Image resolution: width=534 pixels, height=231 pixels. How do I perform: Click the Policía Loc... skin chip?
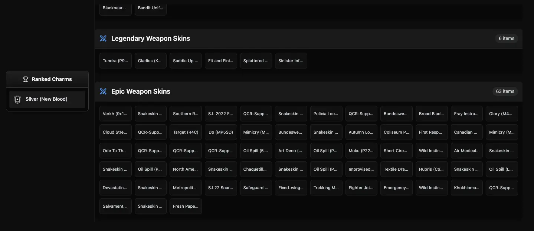[326, 114]
